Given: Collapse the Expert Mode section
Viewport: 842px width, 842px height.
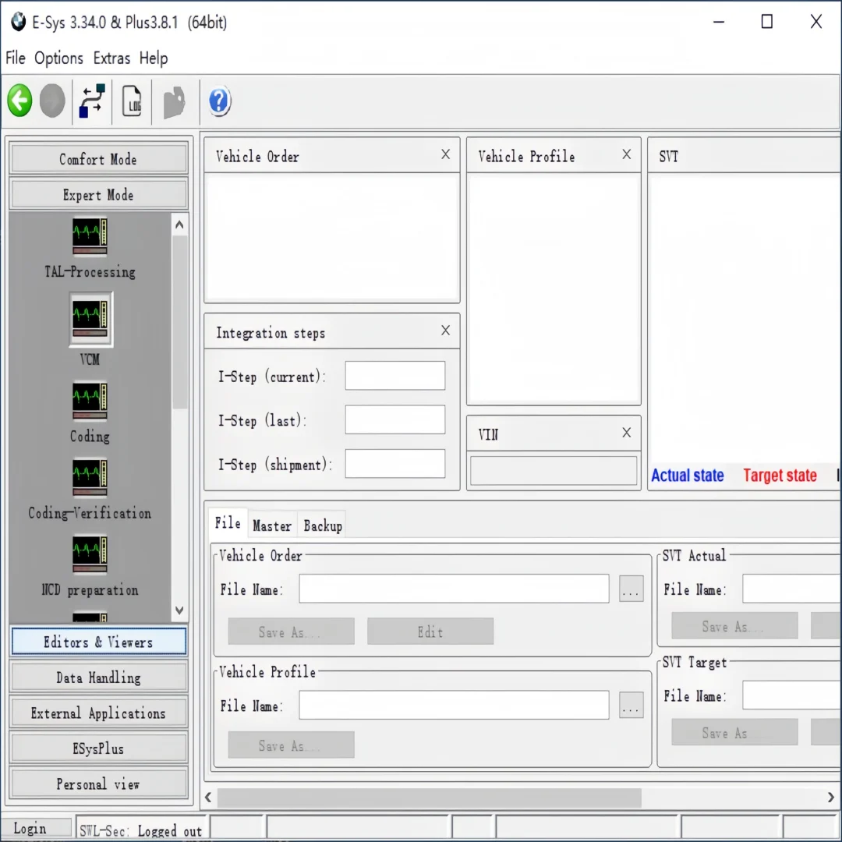Looking at the screenshot, I should tap(98, 194).
